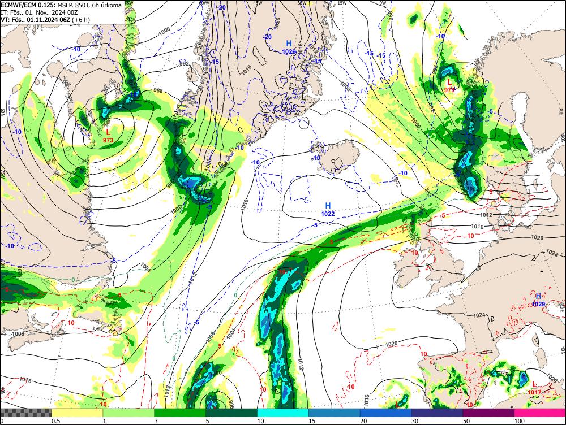Screen dimensions: 566x425
Task: Click the light blue 15–20 mm legend swatch
Action: pyautogui.click(x=335, y=413)
